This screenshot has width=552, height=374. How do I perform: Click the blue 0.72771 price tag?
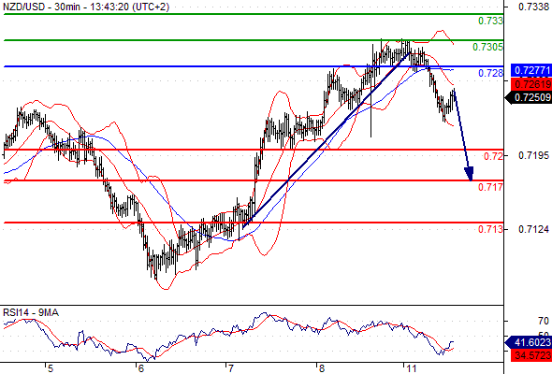pos(531,70)
